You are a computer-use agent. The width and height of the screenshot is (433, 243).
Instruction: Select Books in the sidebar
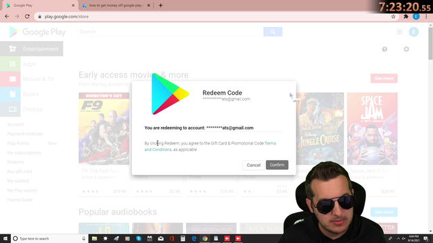(x=32, y=94)
